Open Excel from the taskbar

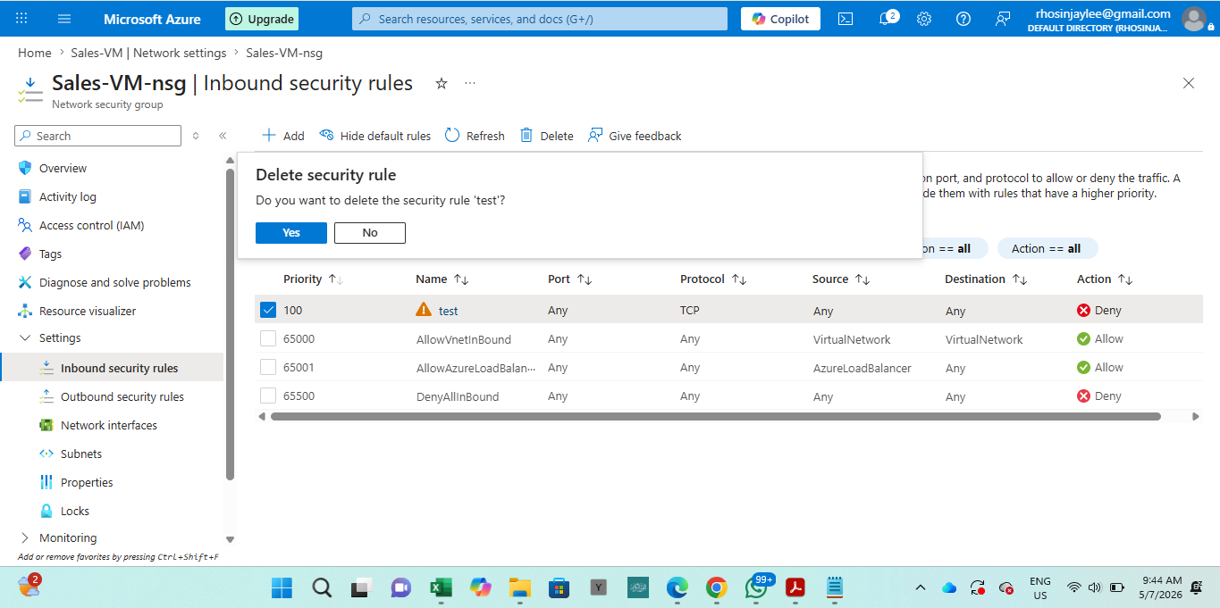pyautogui.click(x=441, y=587)
